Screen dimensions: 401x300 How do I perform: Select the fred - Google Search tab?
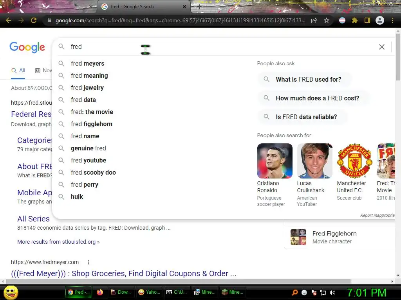(143, 7)
